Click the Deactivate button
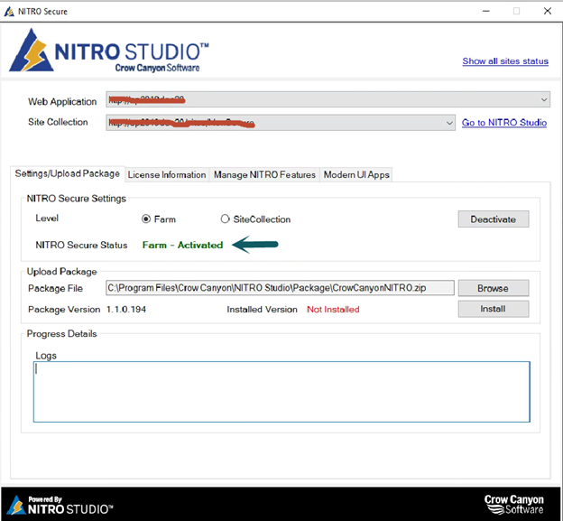This screenshot has width=563, height=521. (x=494, y=219)
